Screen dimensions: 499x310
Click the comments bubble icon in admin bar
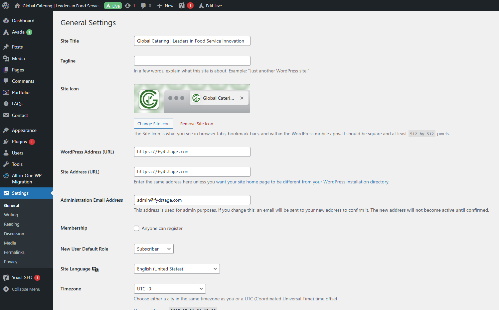[143, 6]
